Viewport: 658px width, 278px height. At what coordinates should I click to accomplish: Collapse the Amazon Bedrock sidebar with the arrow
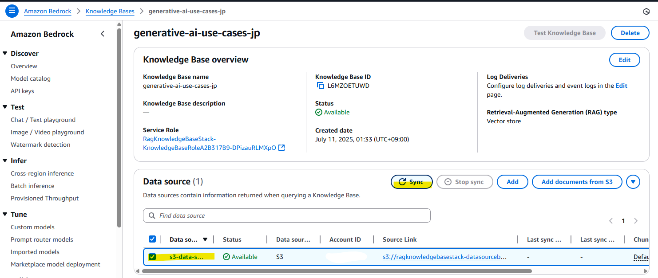point(103,34)
